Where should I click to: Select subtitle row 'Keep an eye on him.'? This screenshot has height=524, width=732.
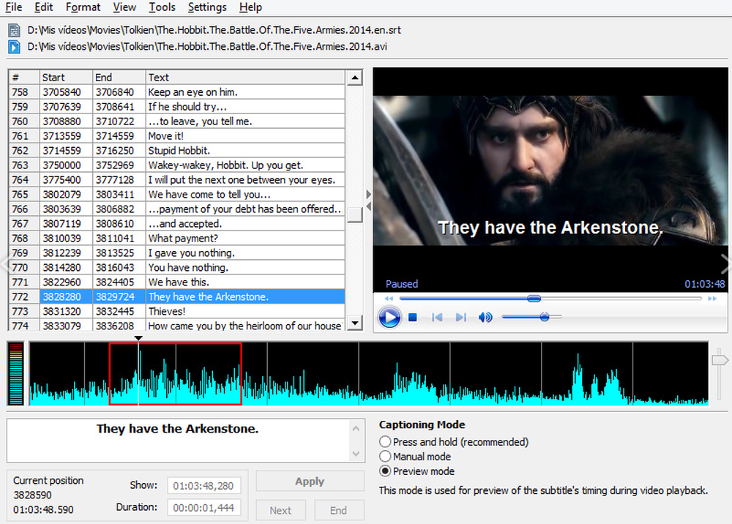(x=177, y=92)
